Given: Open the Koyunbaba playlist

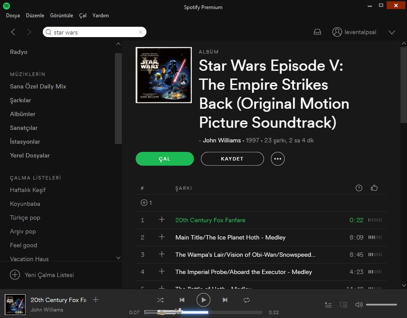Looking at the screenshot, I should pyautogui.click(x=25, y=204).
